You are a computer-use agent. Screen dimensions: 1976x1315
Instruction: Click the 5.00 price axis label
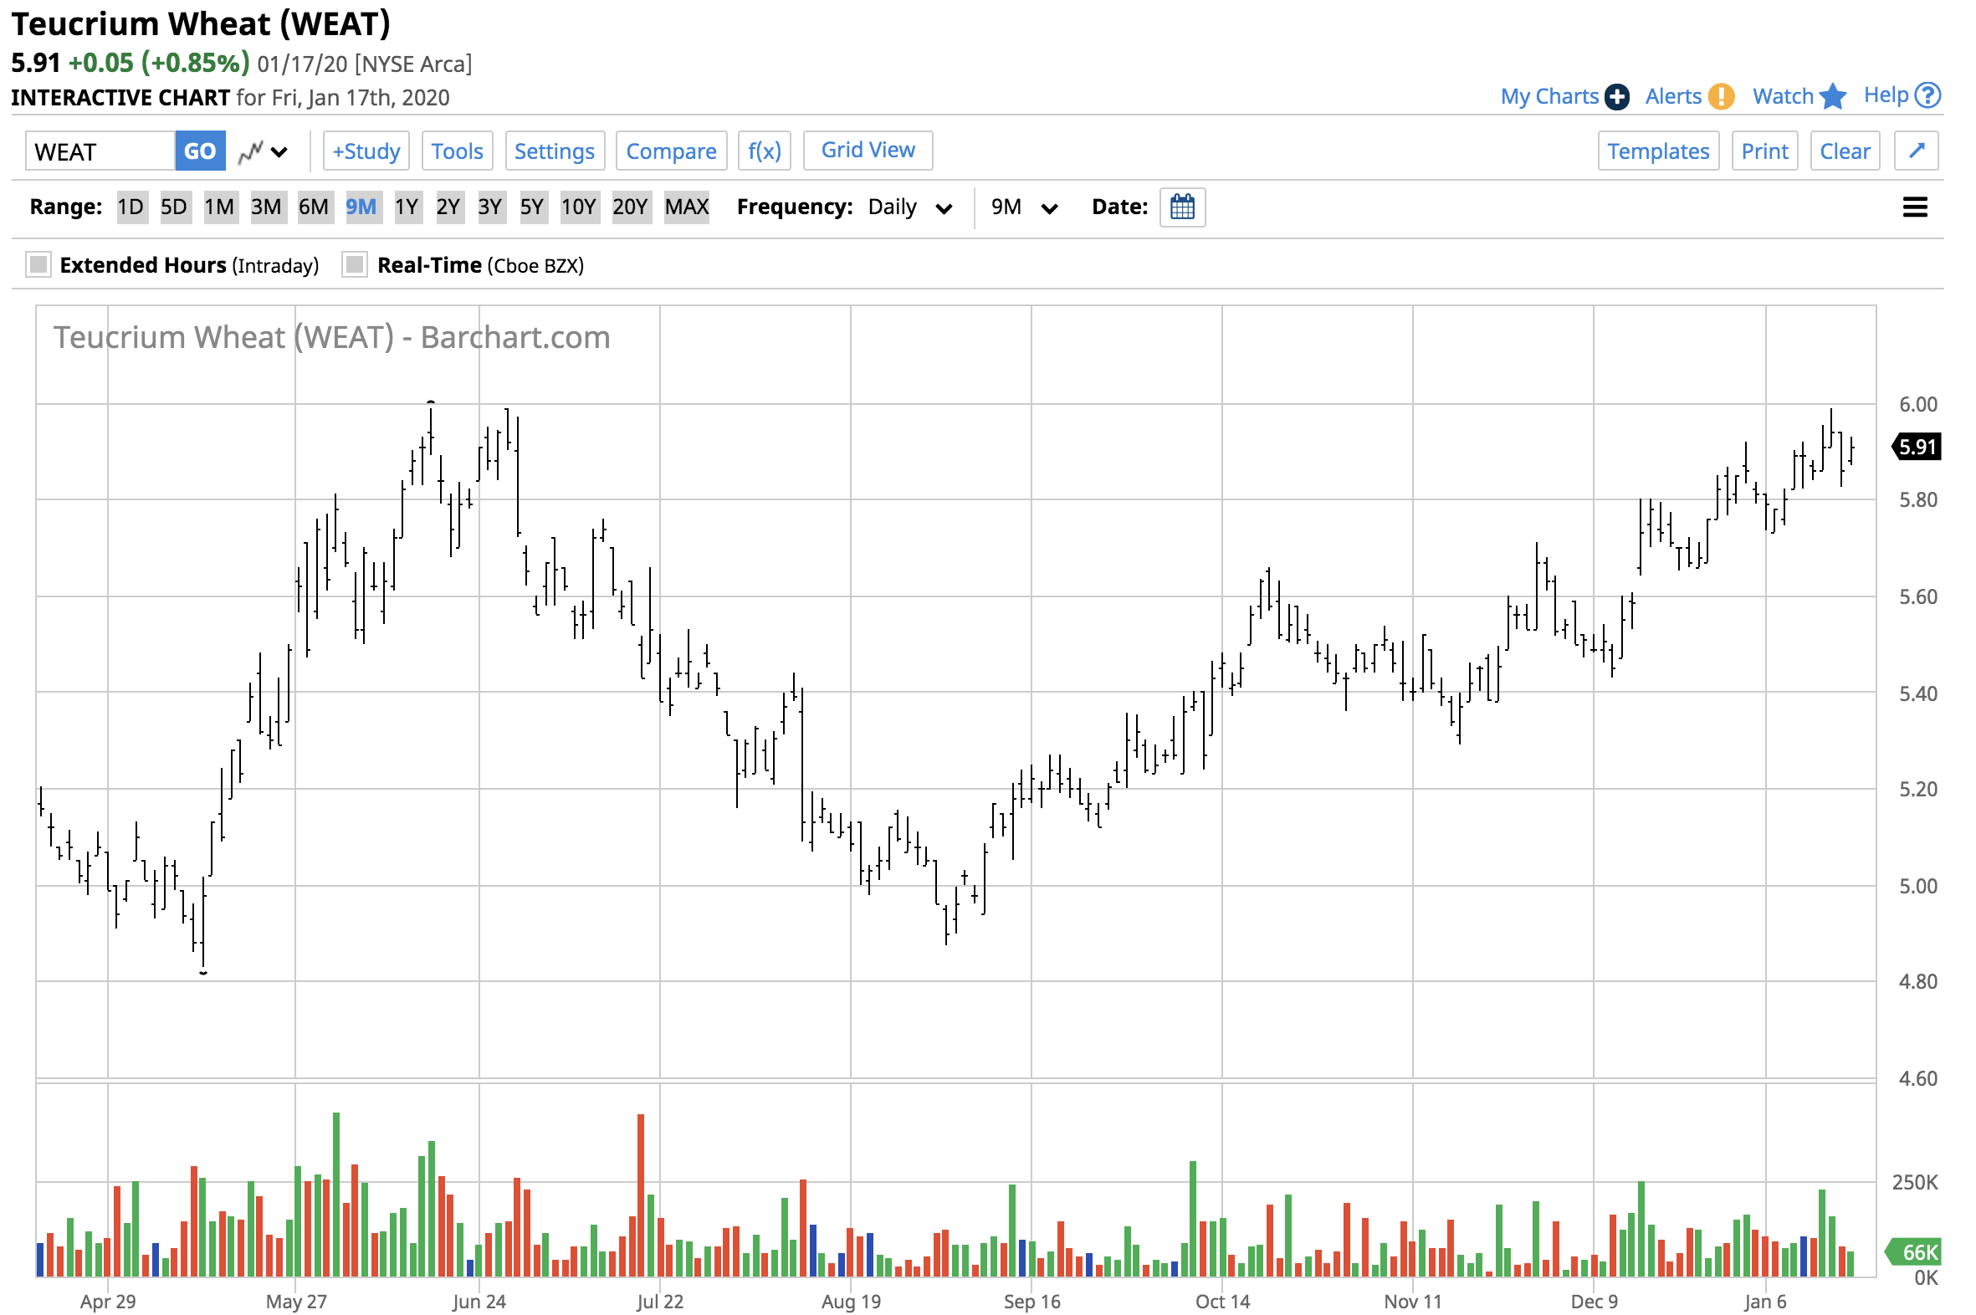1917,887
